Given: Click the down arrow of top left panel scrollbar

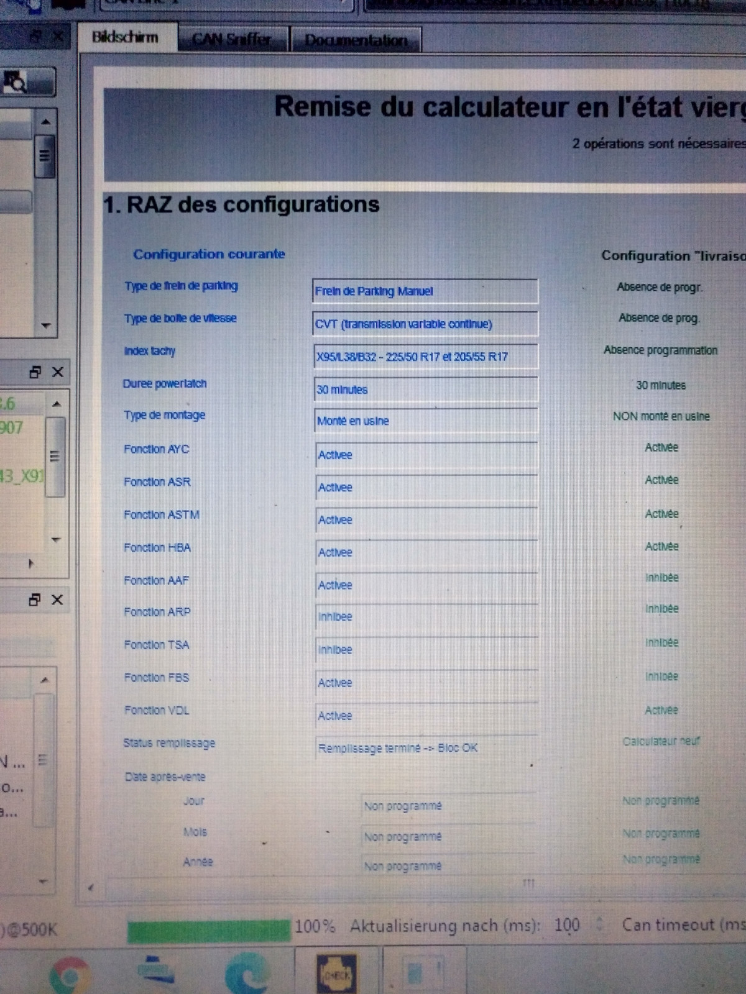Looking at the screenshot, I should [45, 325].
